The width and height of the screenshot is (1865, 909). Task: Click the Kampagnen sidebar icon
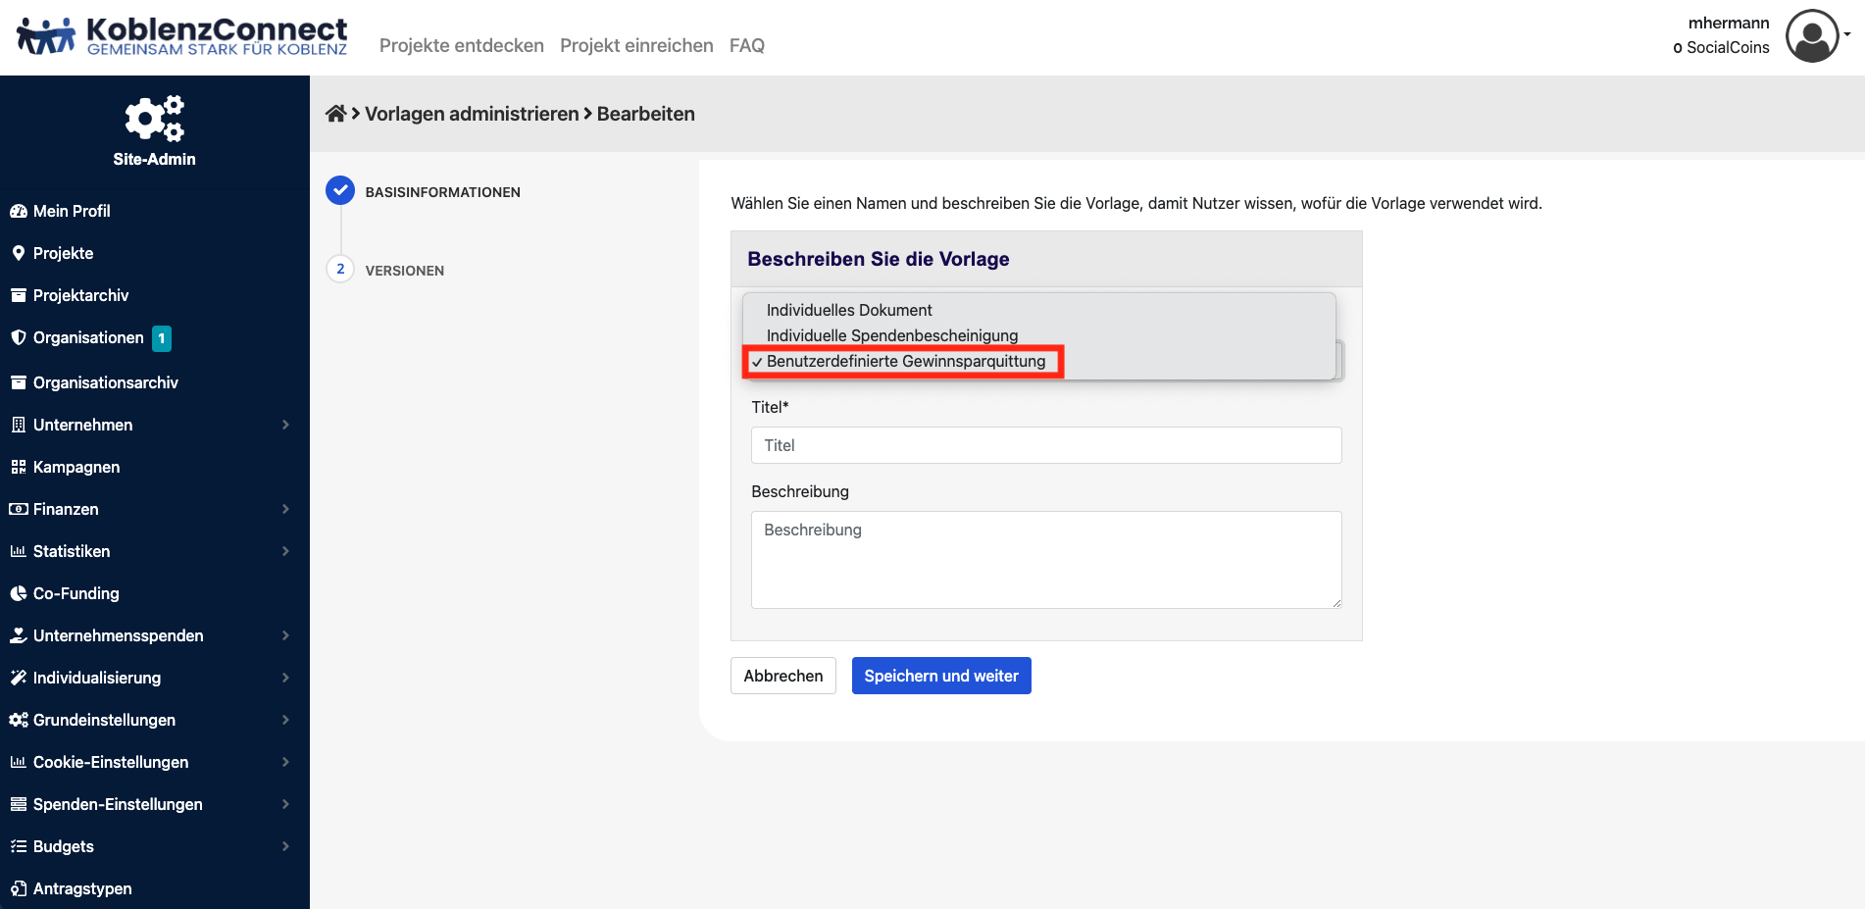[x=18, y=467]
